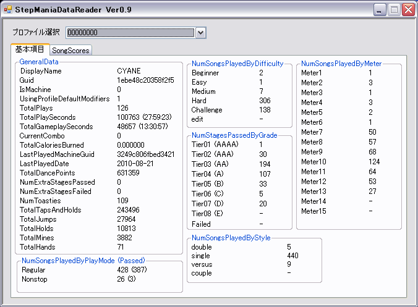
Task: Click the Beginner label in difficulty group
Action: [x=205, y=73]
